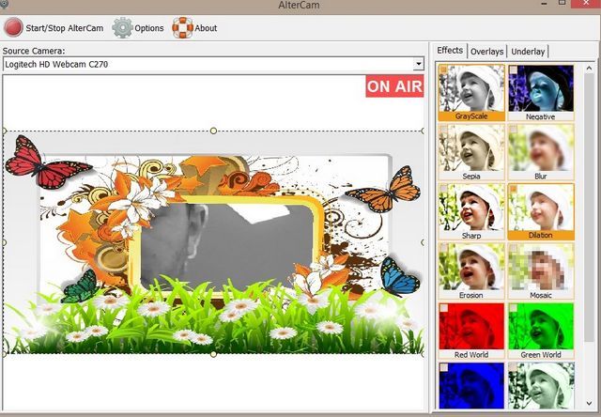Click the Options text button
The width and height of the screenshot is (601, 417).
(x=149, y=28)
